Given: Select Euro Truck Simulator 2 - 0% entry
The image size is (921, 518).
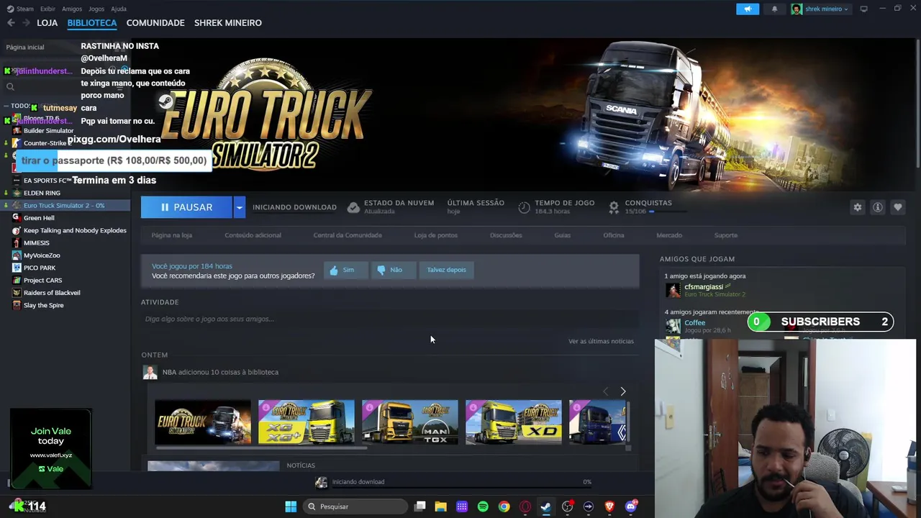Looking at the screenshot, I should pos(65,206).
